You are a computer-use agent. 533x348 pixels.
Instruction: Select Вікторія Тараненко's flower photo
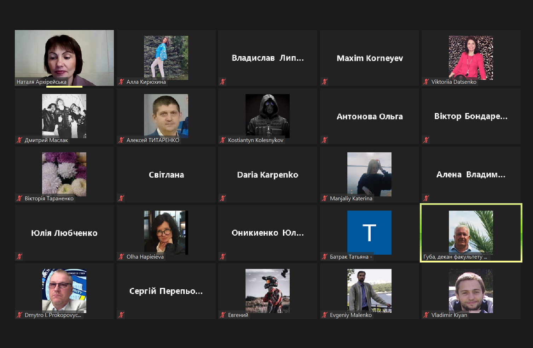(x=64, y=174)
